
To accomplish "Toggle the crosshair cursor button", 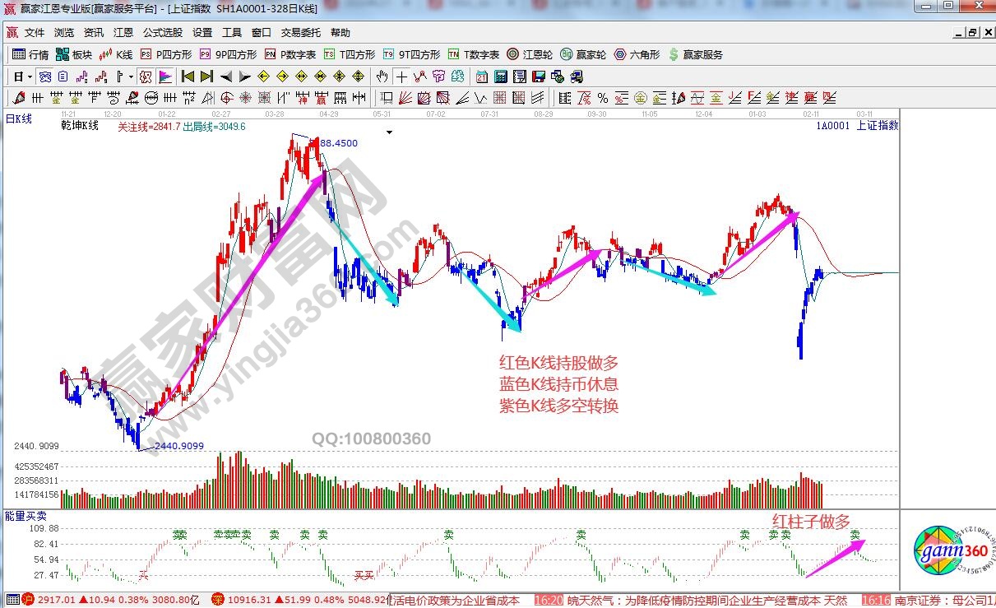I will [x=401, y=77].
